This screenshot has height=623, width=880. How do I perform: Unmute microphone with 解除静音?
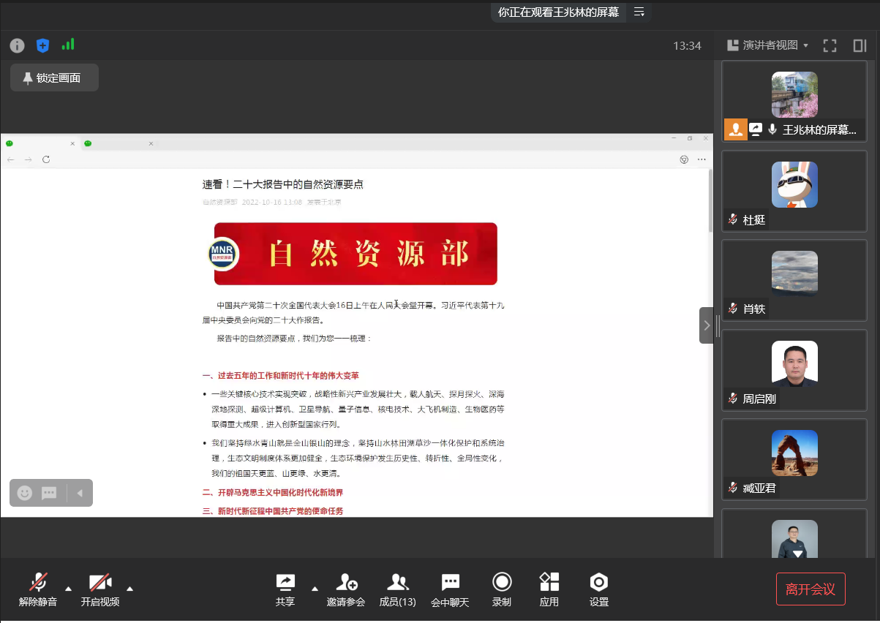[38, 589]
